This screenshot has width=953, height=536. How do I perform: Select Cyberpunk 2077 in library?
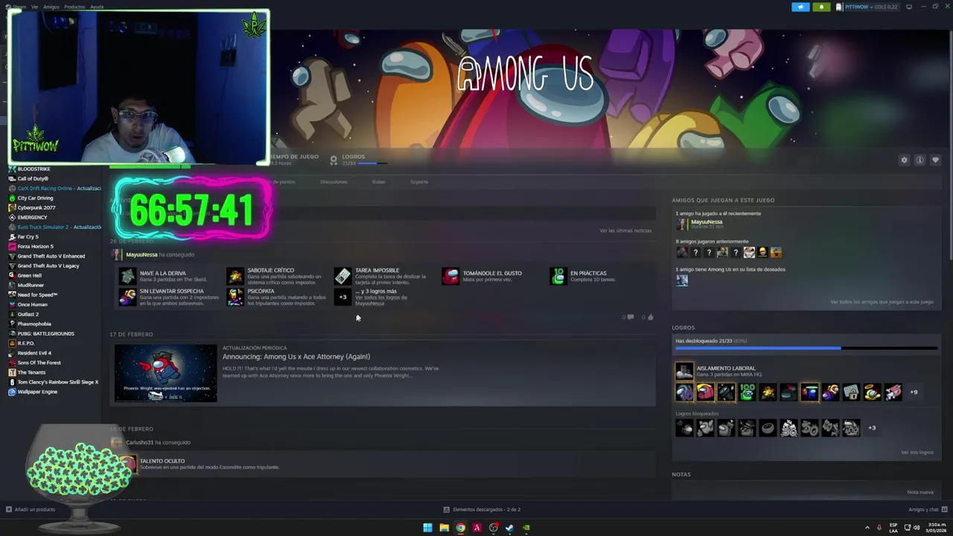36,208
